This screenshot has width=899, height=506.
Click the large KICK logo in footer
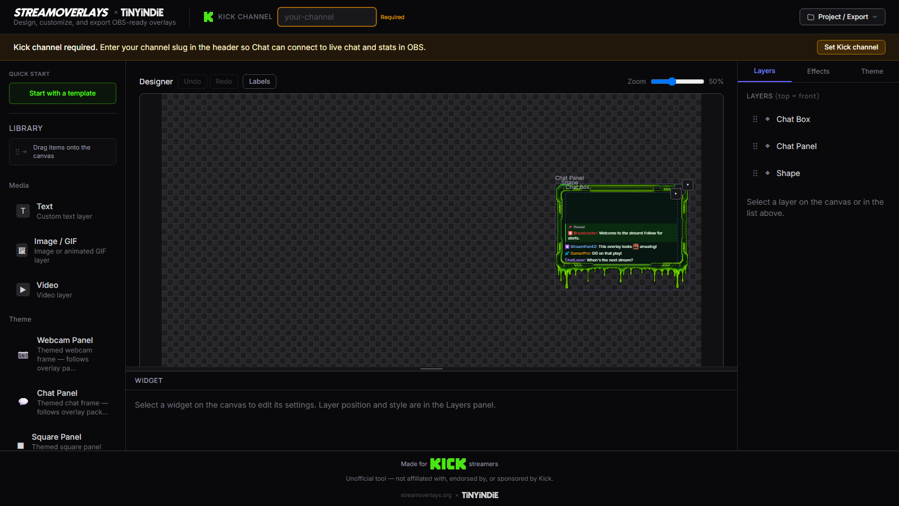[448, 464]
